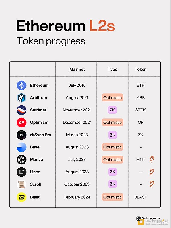This screenshot has height=228, width=171.
Task: Click the Linea logo icon
Action: [x=21, y=172]
